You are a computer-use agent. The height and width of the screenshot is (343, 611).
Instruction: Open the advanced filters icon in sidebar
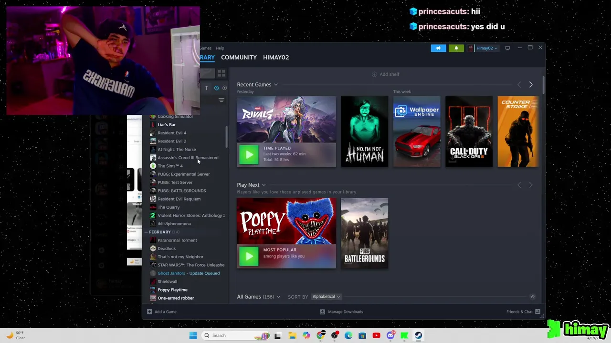click(x=221, y=100)
